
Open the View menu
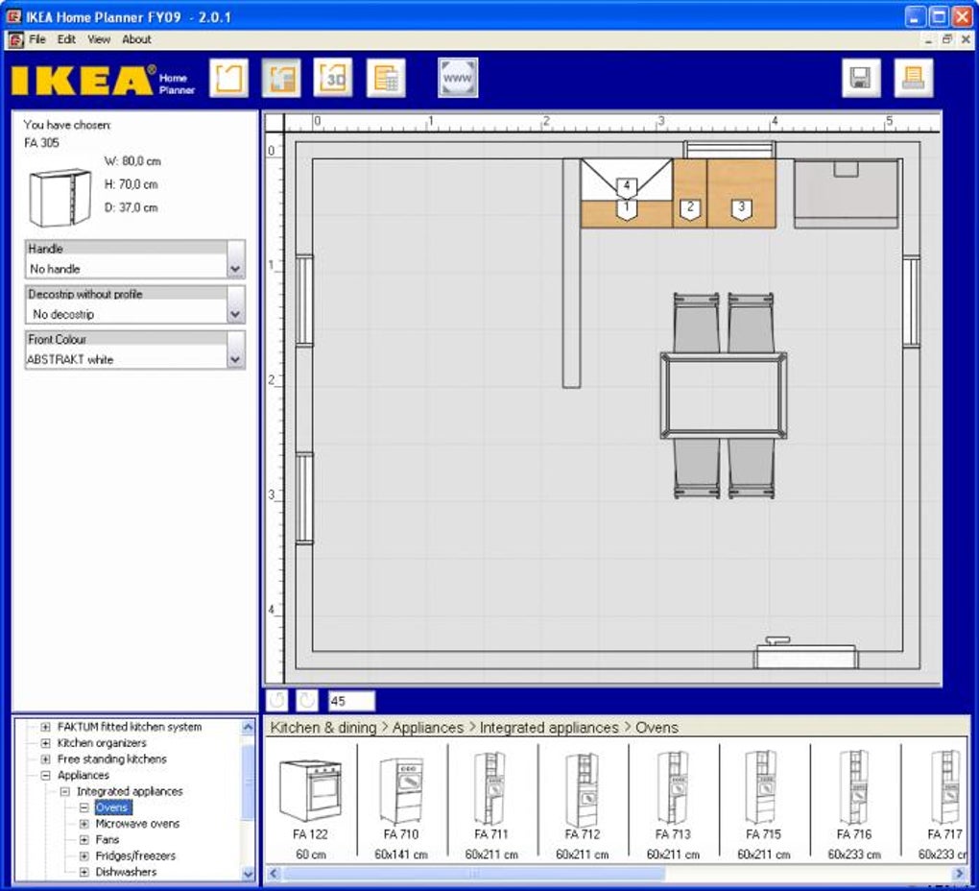99,39
